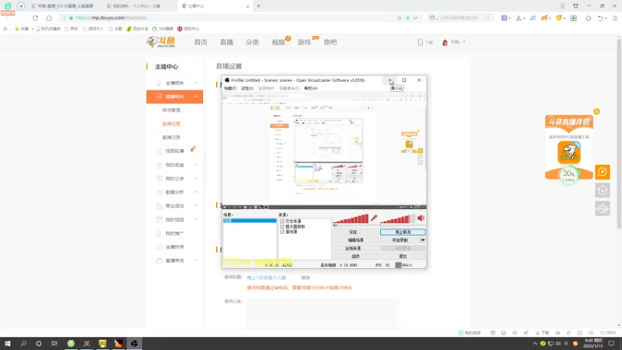Click the gear-like settings icon in browser toolbar

pyautogui.click(x=589, y=18)
